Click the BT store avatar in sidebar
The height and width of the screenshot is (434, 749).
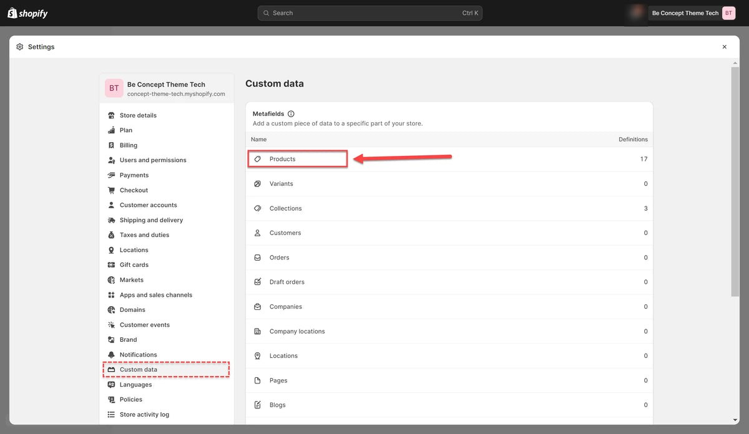pos(114,89)
